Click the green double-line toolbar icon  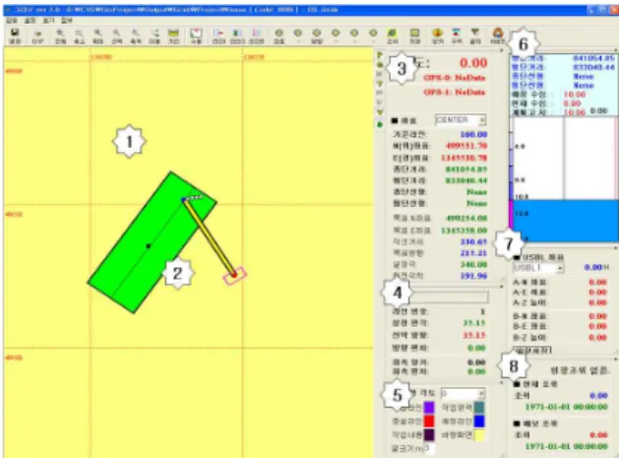[237, 33]
